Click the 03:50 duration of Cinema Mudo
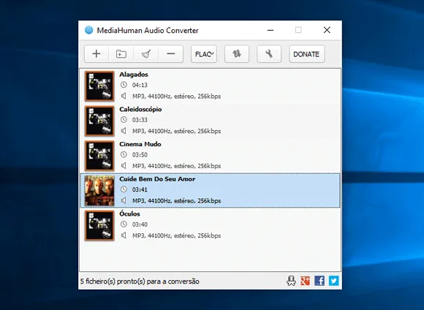424x310 pixels. pos(140,155)
